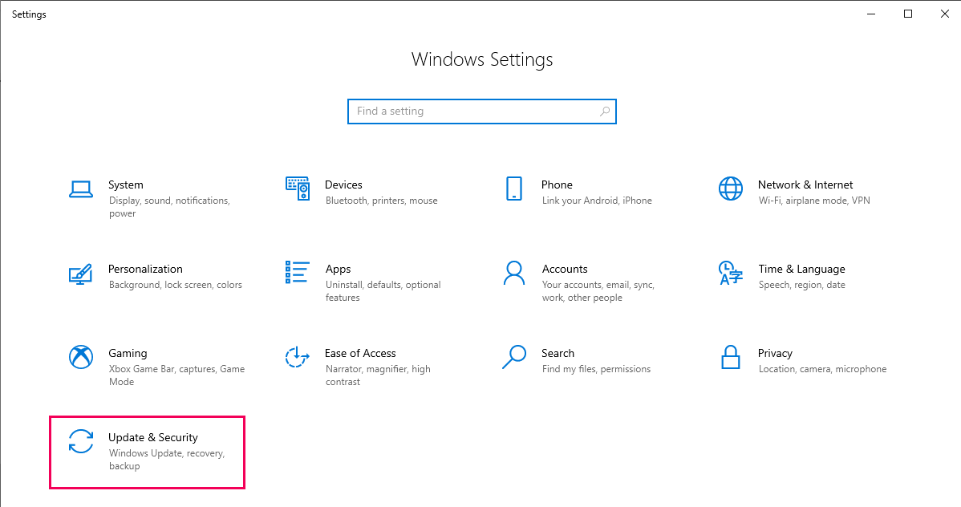Open Devices via its keyboard-speaker icon

298,189
